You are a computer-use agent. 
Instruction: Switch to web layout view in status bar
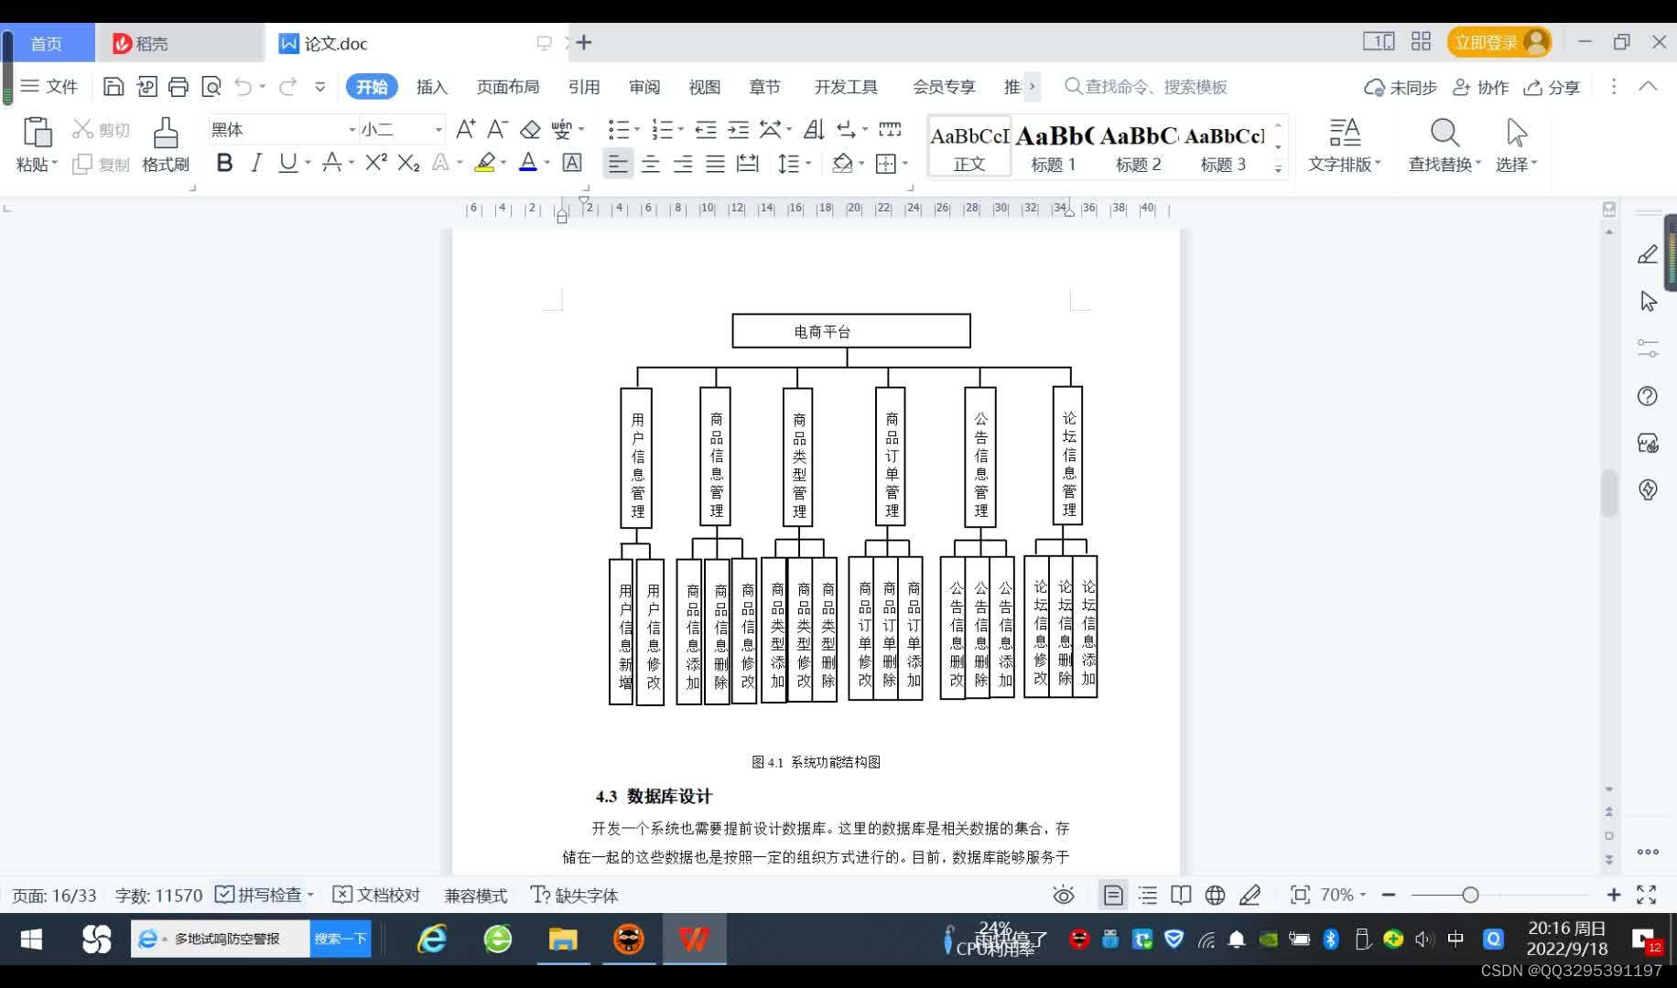(1215, 896)
